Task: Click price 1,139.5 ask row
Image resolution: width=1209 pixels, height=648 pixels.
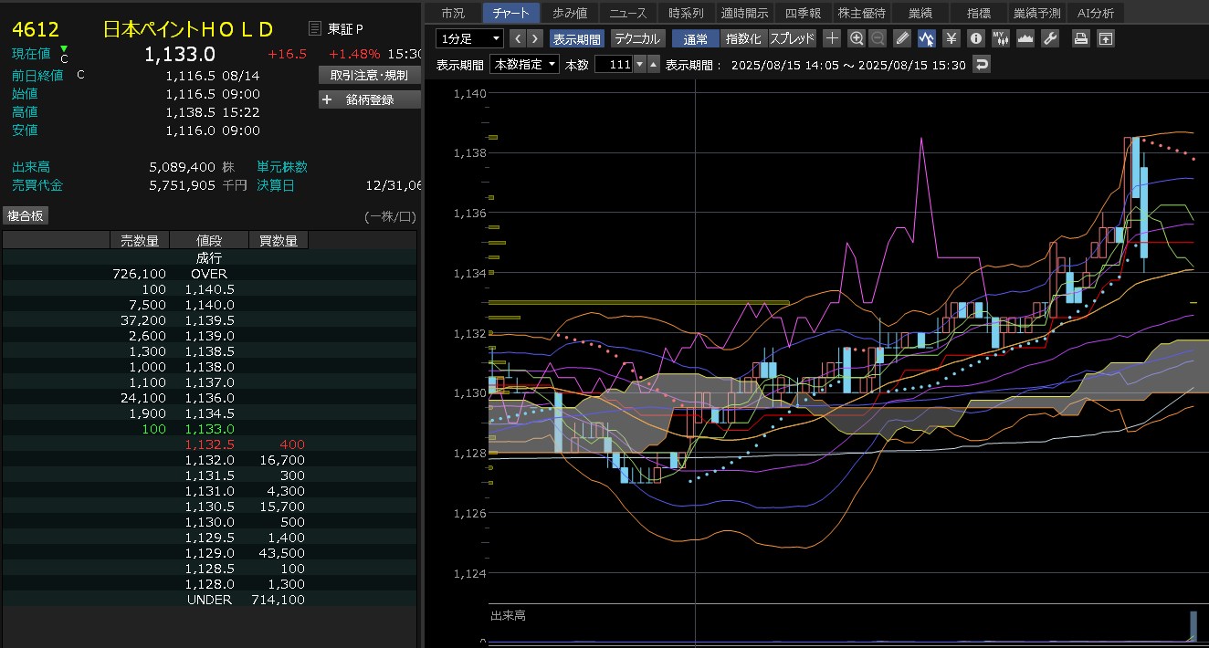Action: click(x=209, y=320)
